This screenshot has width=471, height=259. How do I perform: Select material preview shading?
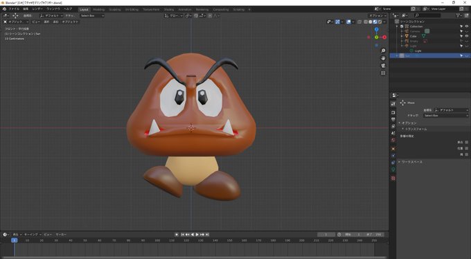[x=375, y=22]
